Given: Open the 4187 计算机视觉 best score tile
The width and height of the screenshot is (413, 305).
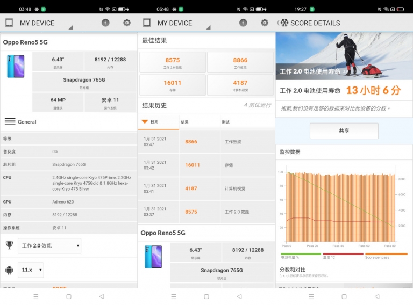Looking at the screenshot, I should 240,85.
